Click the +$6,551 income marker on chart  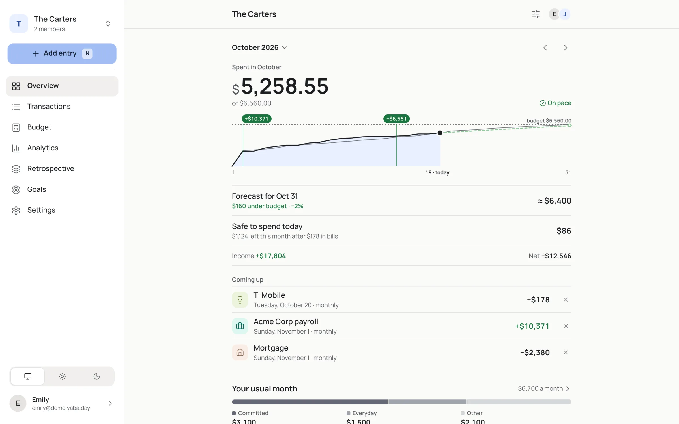tap(396, 119)
